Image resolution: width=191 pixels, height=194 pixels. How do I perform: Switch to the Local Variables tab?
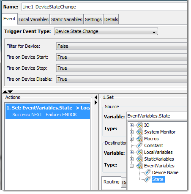click(33, 19)
